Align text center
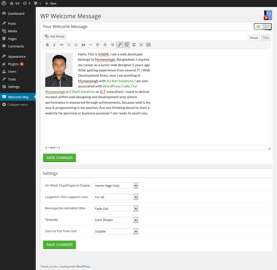Image resolution: width=277 pixels, height=270 pixels. 105,45
